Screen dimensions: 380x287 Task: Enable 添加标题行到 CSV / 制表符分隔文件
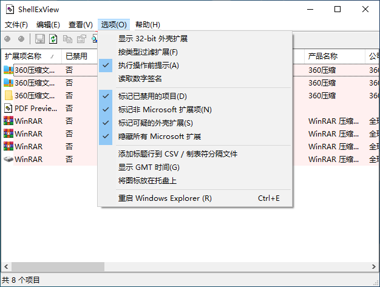pyautogui.click(x=195, y=154)
